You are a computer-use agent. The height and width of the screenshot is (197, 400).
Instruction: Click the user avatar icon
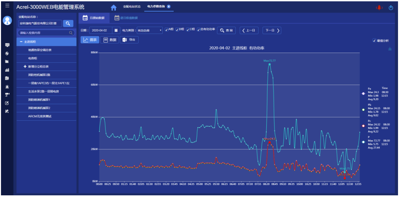point(7,21)
